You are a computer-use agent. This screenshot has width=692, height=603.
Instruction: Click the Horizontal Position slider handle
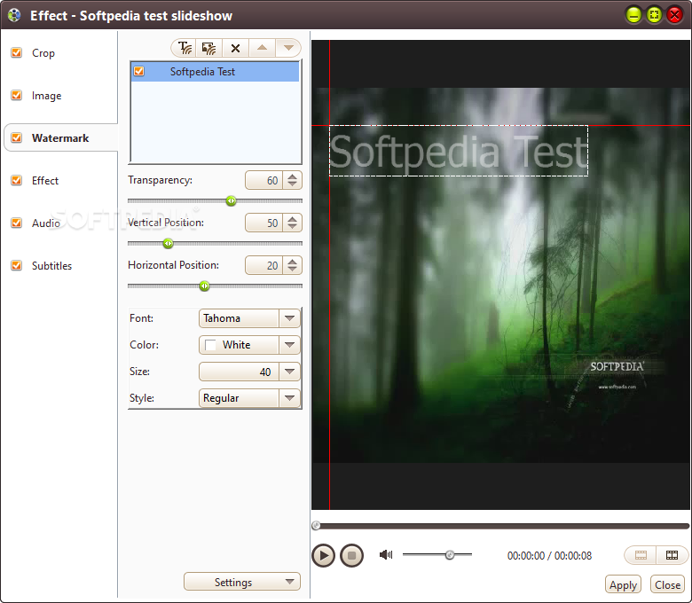pyautogui.click(x=204, y=286)
